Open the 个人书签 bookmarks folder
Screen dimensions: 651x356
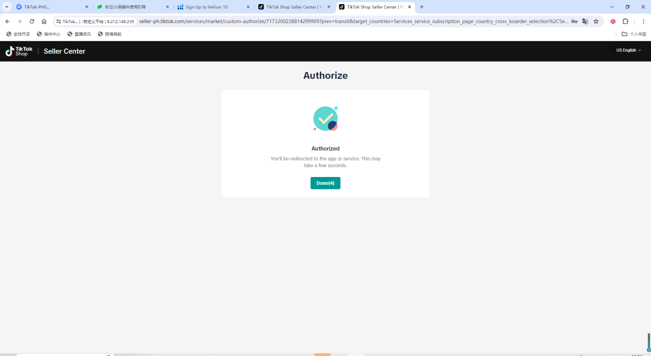(x=634, y=34)
